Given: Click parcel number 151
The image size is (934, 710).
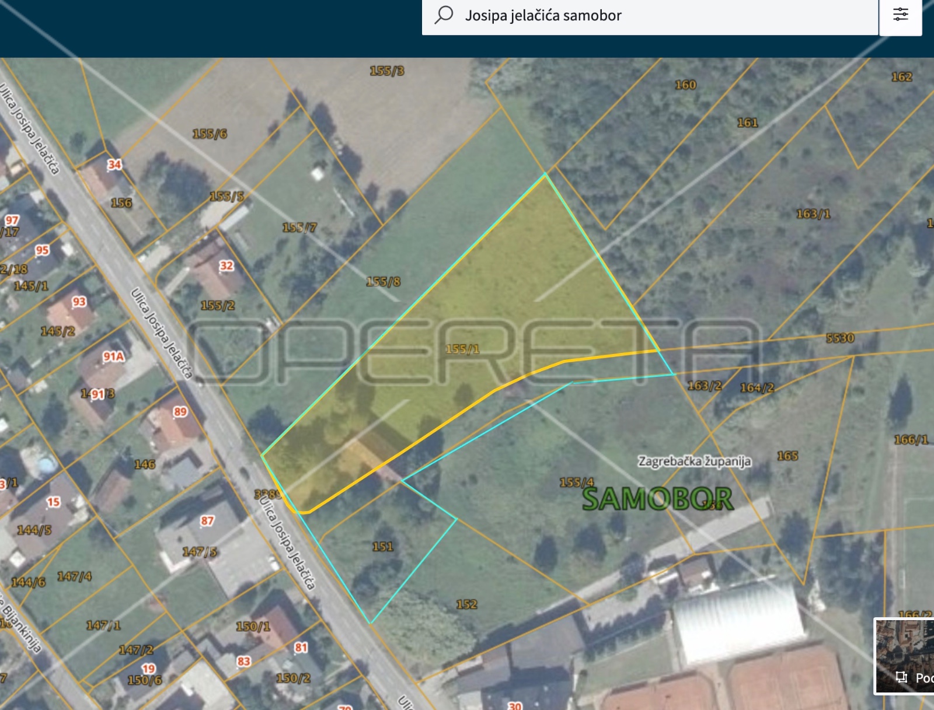Looking at the screenshot, I should click(383, 547).
